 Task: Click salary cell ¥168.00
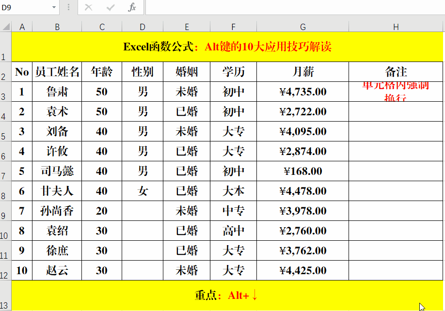(x=303, y=171)
